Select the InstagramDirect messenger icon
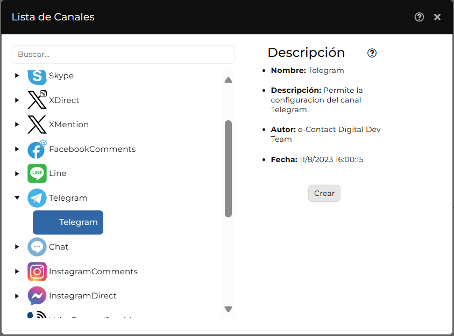Screen dimensions: 454x336 (x=37, y=296)
